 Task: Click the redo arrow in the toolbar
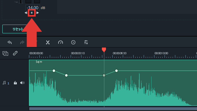tap(22, 42)
